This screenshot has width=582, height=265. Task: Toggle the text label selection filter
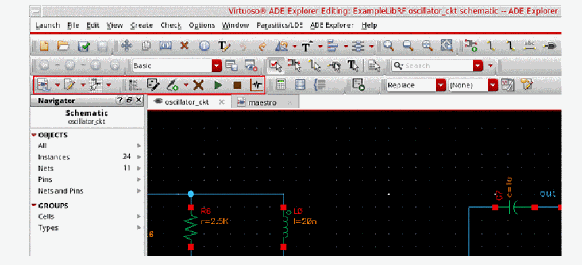tap(353, 66)
